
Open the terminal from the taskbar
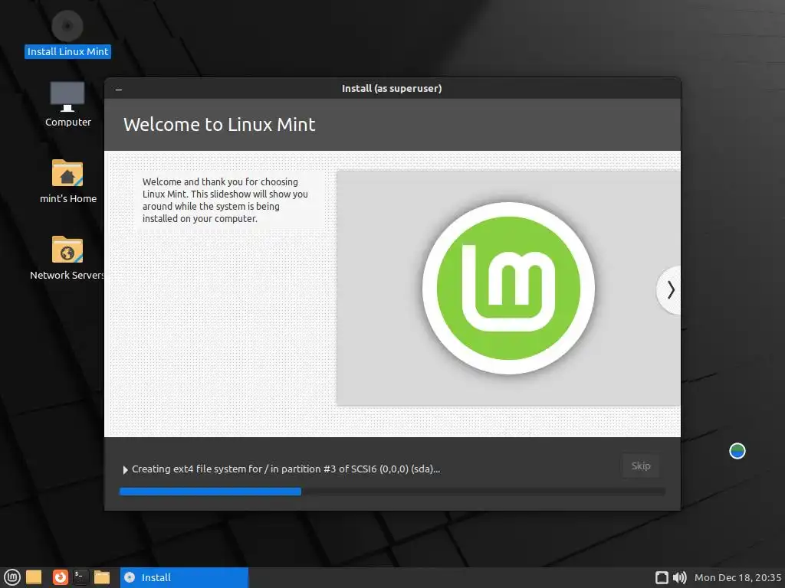click(80, 577)
